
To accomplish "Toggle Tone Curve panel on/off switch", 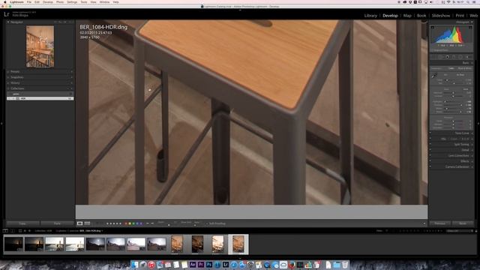I will 430,133.
